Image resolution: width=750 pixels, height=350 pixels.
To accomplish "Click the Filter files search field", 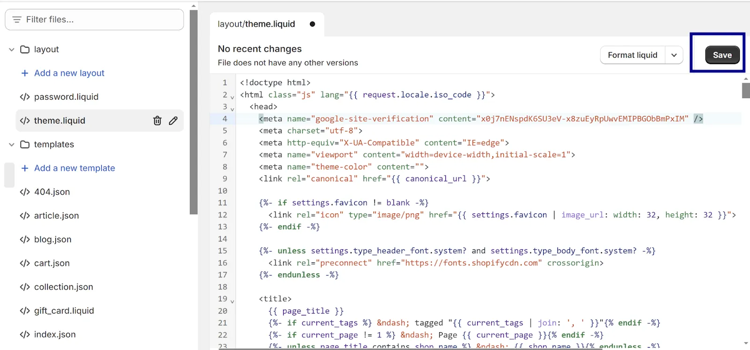I will (94, 20).
